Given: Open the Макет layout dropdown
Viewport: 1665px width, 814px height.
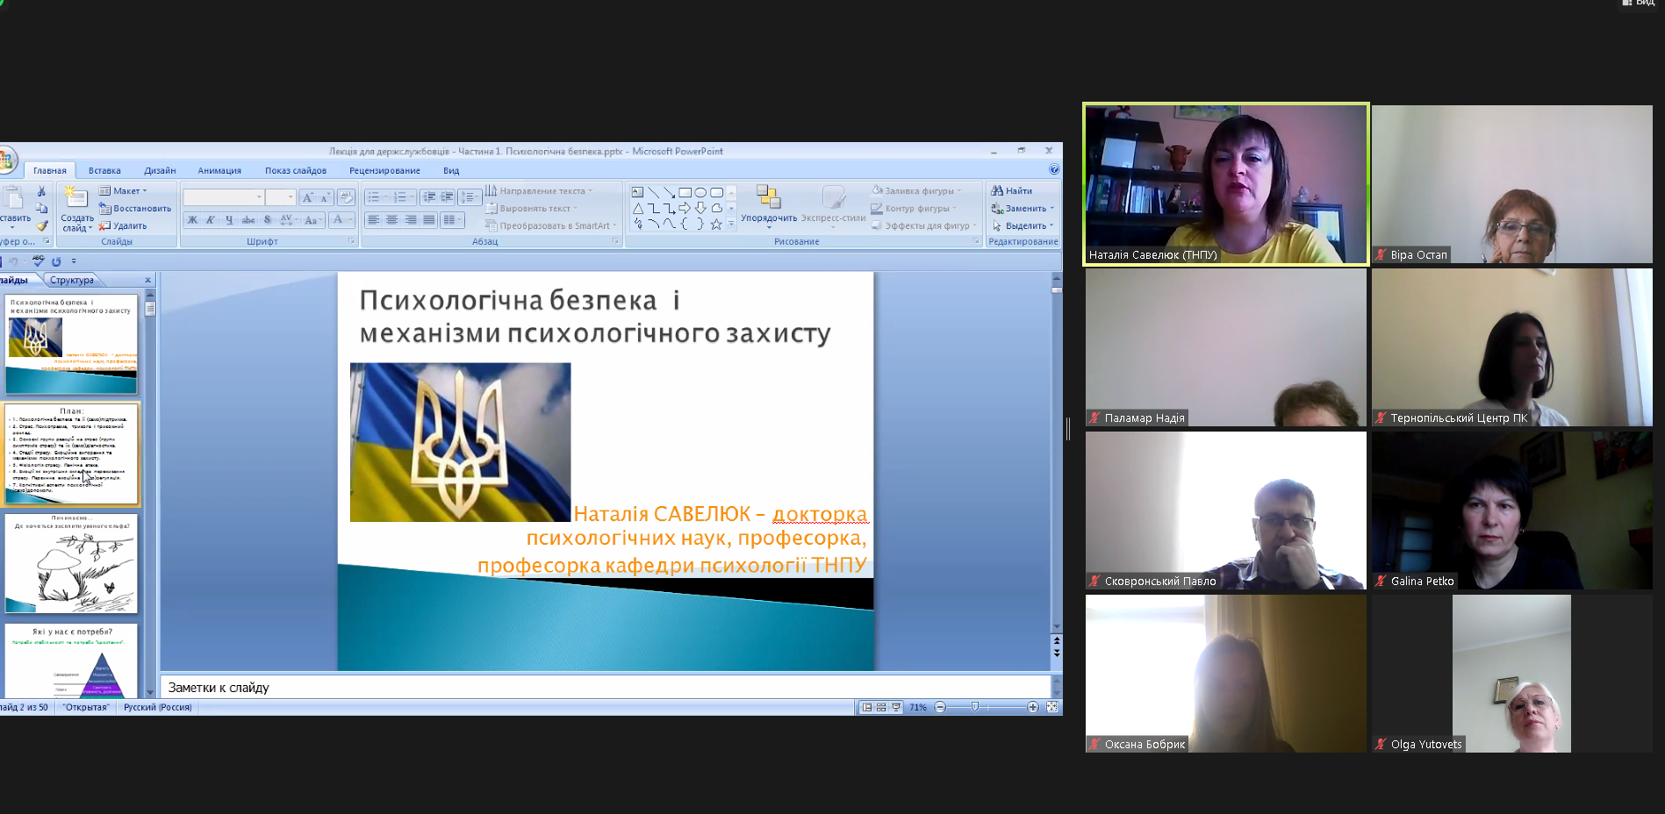Looking at the screenshot, I should point(123,191).
